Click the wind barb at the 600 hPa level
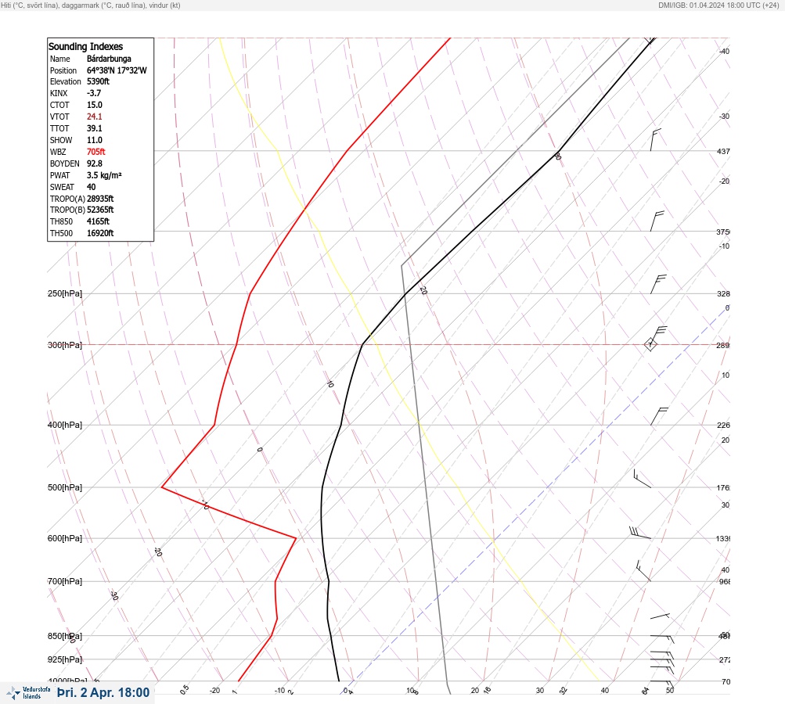Image resolution: width=785 pixels, height=704 pixels. point(640,533)
